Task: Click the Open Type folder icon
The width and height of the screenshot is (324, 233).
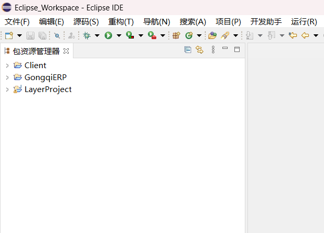Action: (213, 35)
